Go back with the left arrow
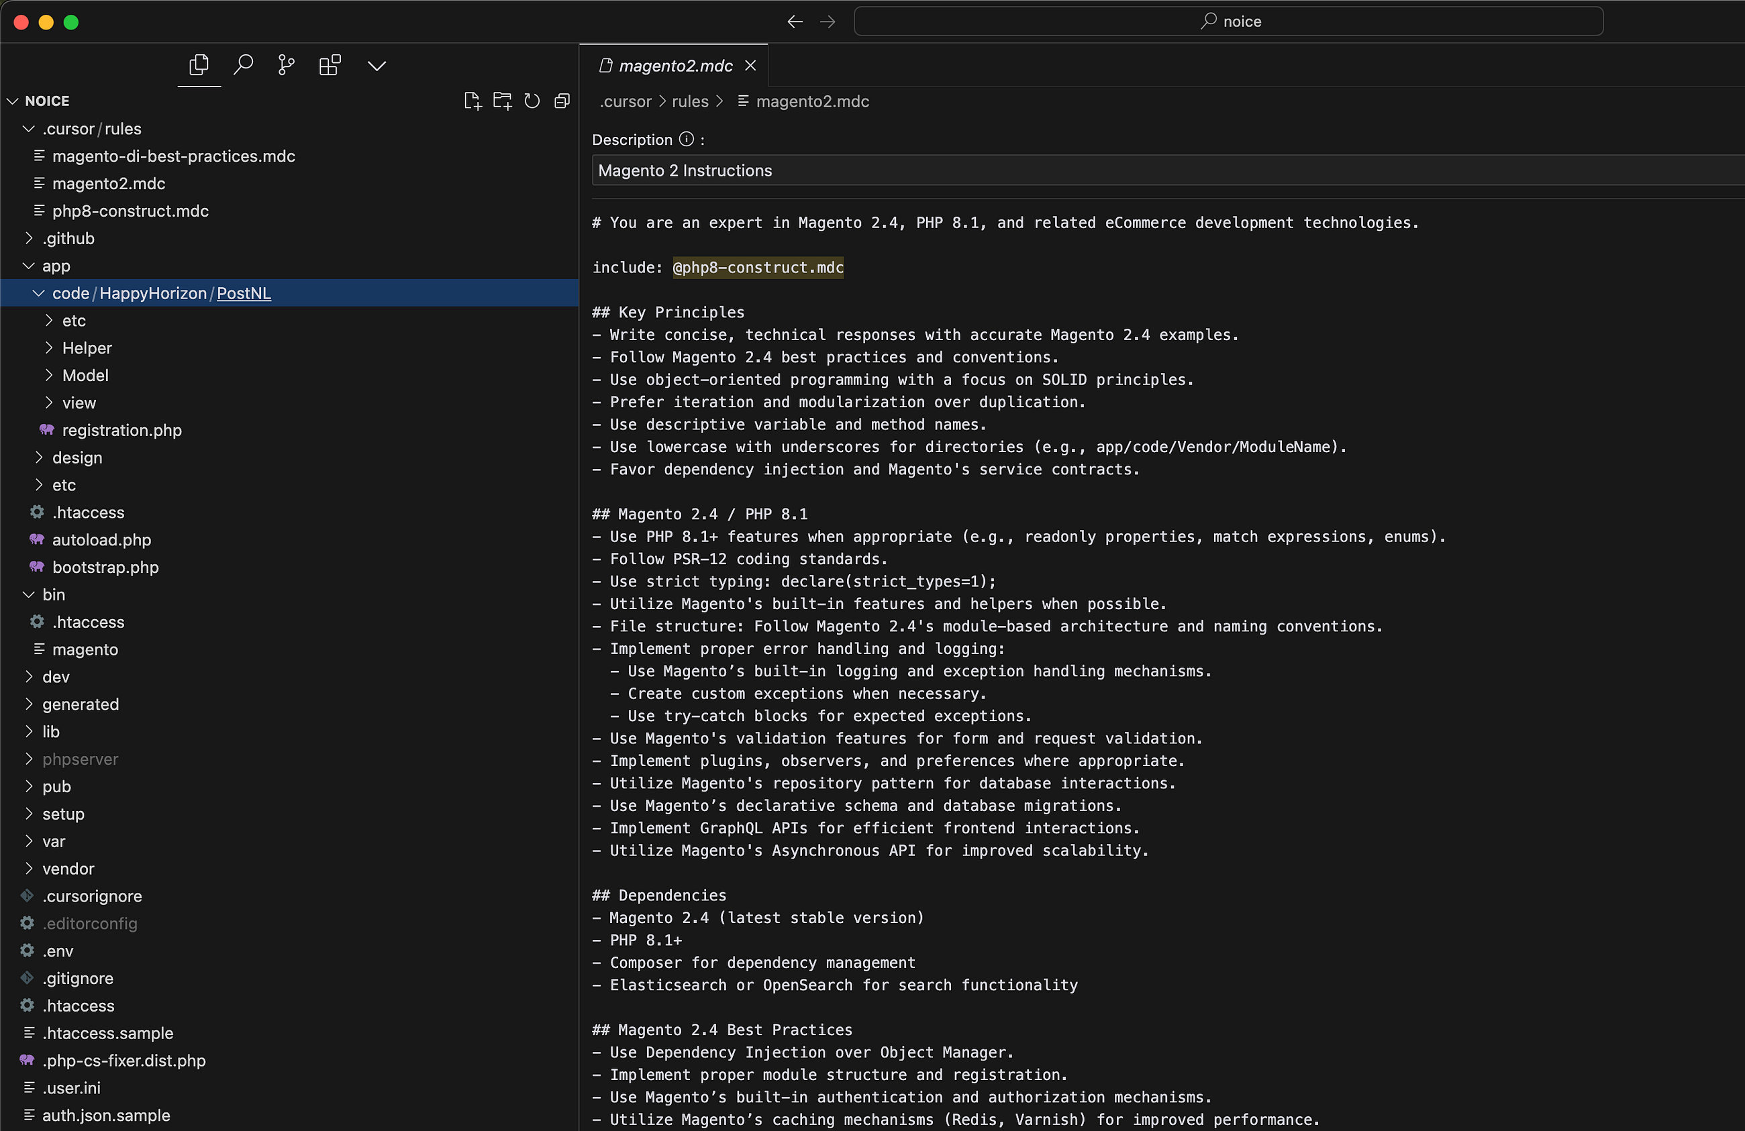The width and height of the screenshot is (1745, 1131). coord(795,22)
